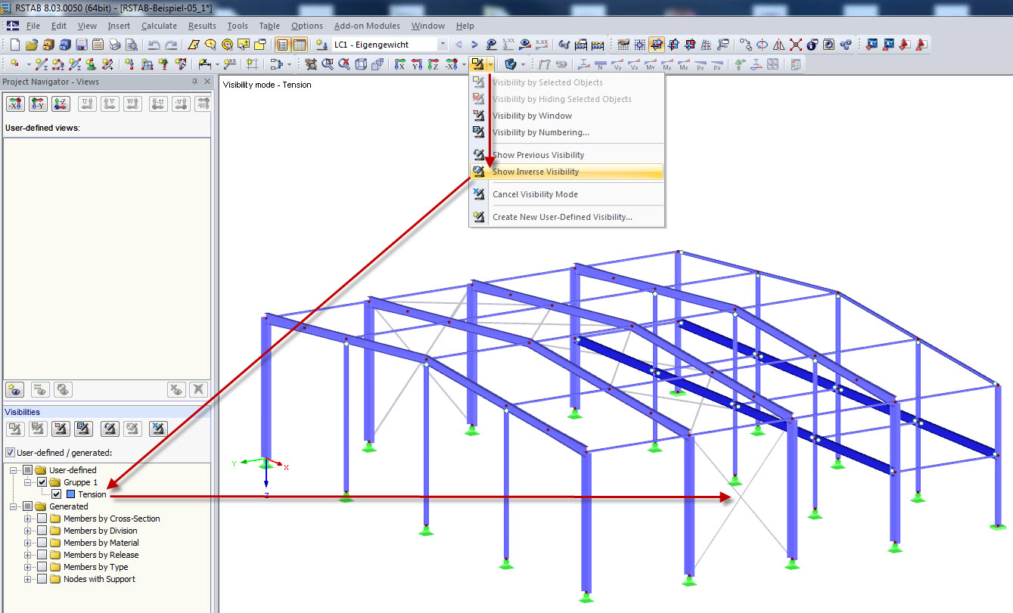Collapse the Gruppe 1 tree node
The height and width of the screenshot is (613, 1013).
pos(28,482)
